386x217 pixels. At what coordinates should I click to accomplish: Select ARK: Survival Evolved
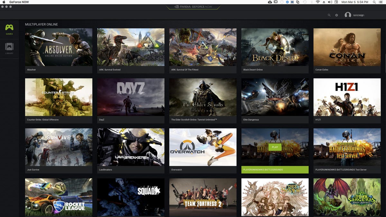point(131,47)
